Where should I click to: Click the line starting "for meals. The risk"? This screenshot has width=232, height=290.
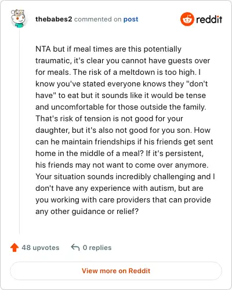point(118,72)
